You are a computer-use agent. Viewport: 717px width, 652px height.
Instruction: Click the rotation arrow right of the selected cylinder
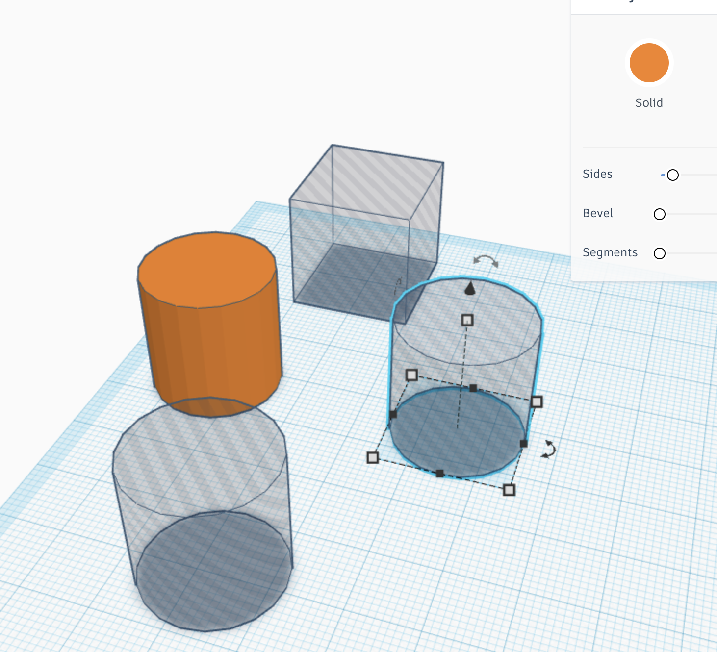(x=549, y=449)
